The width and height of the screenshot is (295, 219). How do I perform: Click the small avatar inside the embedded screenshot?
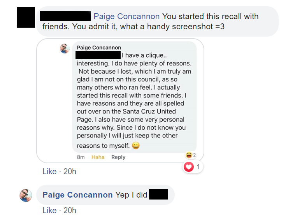coord(65,48)
